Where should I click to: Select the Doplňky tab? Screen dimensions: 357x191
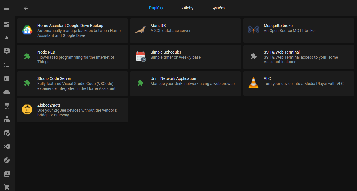(156, 8)
